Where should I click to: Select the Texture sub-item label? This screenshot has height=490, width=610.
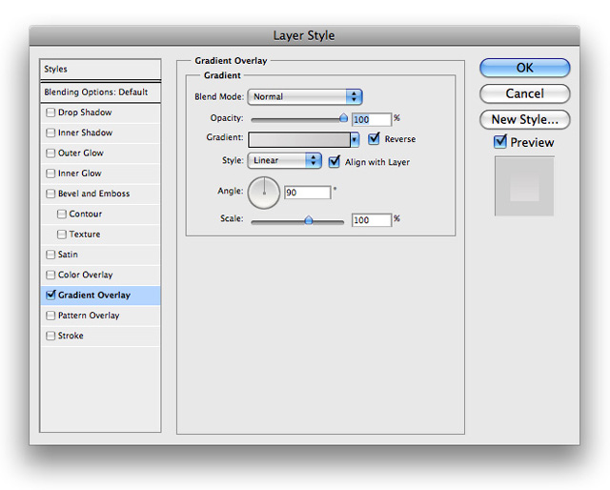coord(85,235)
